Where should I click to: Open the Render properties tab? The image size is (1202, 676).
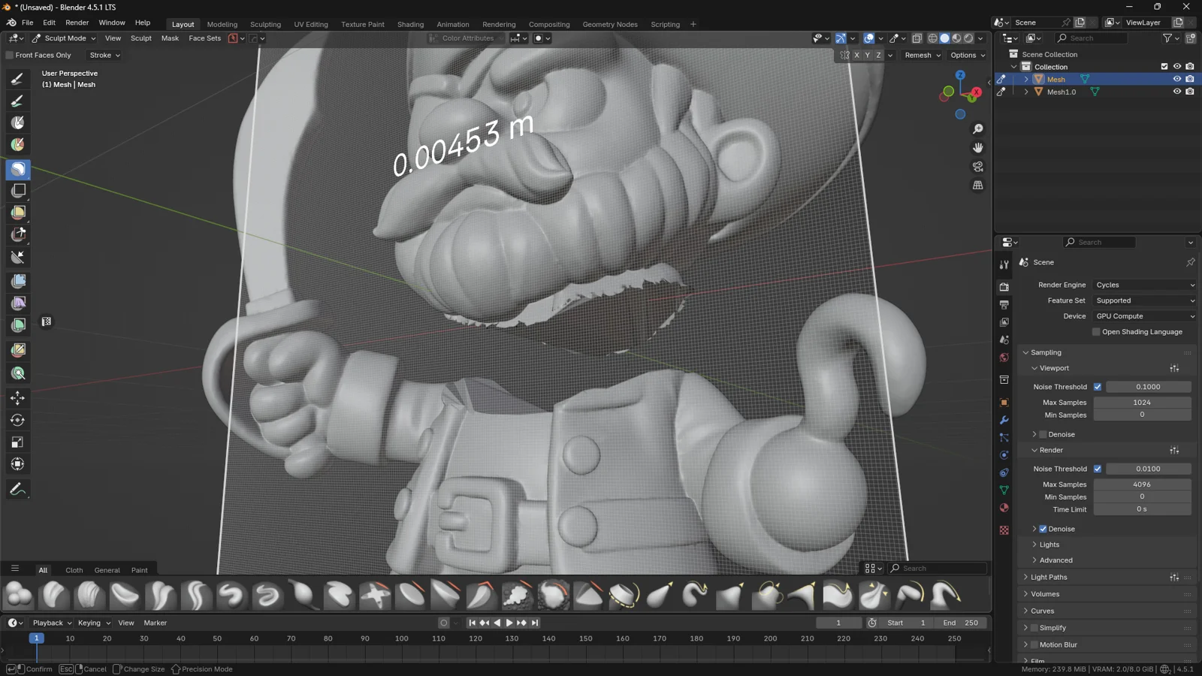click(x=1004, y=287)
